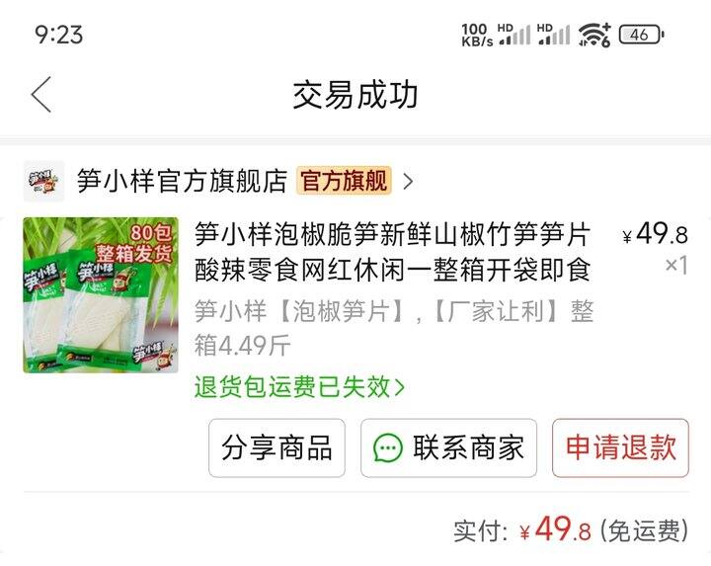This screenshot has height=566, width=711.
Task: Open product title 笋小样泡椒脆笋
Action: coord(392,252)
